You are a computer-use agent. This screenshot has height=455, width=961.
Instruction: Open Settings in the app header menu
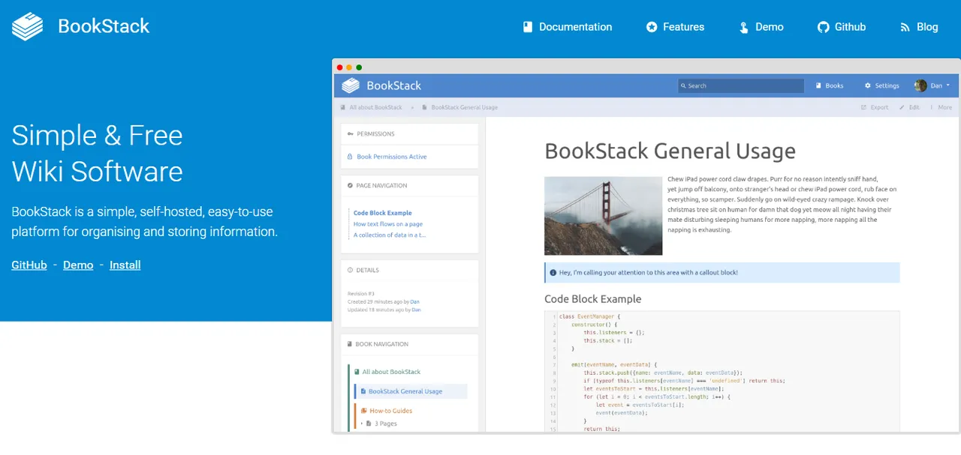click(882, 85)
